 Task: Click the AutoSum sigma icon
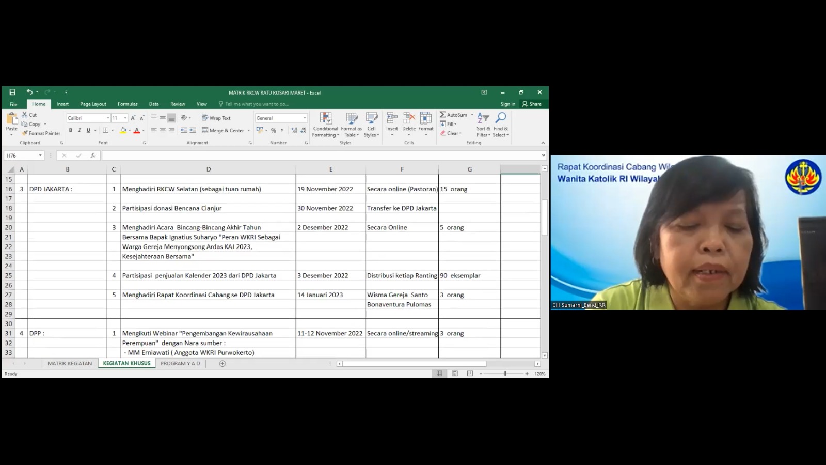click(x=443, y=115)
